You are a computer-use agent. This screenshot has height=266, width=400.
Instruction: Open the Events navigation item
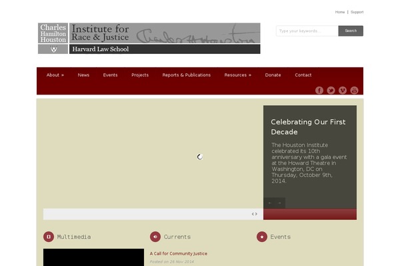110,75
